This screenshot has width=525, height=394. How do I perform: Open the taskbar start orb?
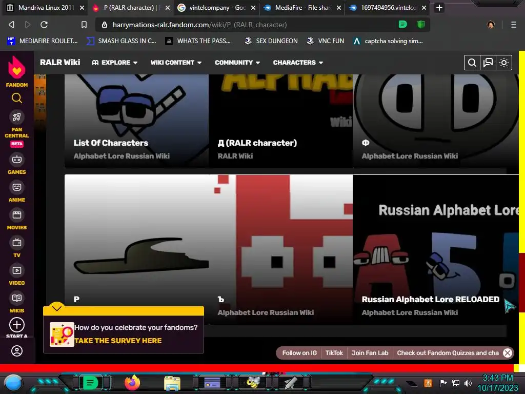tap(13, 383)
